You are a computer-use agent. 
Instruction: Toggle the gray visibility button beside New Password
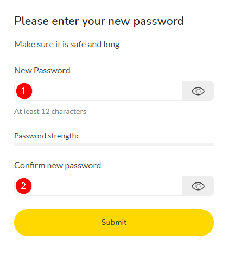click(x=198, y=91)
